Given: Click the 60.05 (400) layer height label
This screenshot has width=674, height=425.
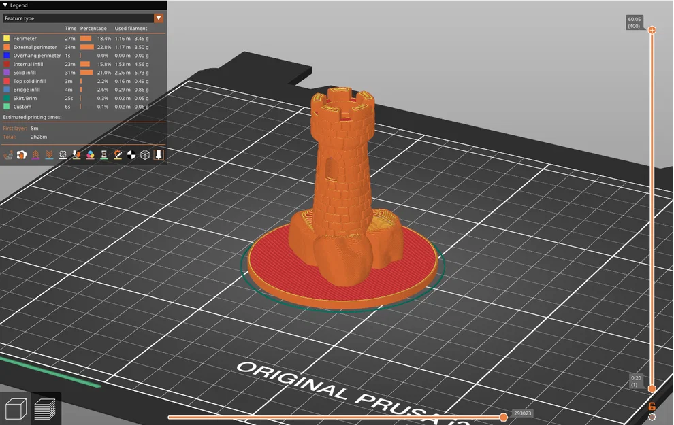Looking at the screenshot, I should pos(634,22).
